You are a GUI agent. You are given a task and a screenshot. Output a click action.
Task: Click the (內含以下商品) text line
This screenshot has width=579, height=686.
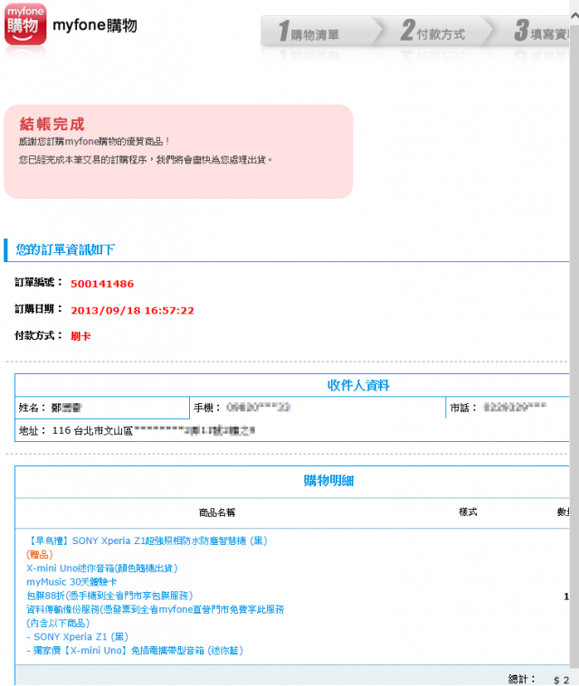coord(58,623)
